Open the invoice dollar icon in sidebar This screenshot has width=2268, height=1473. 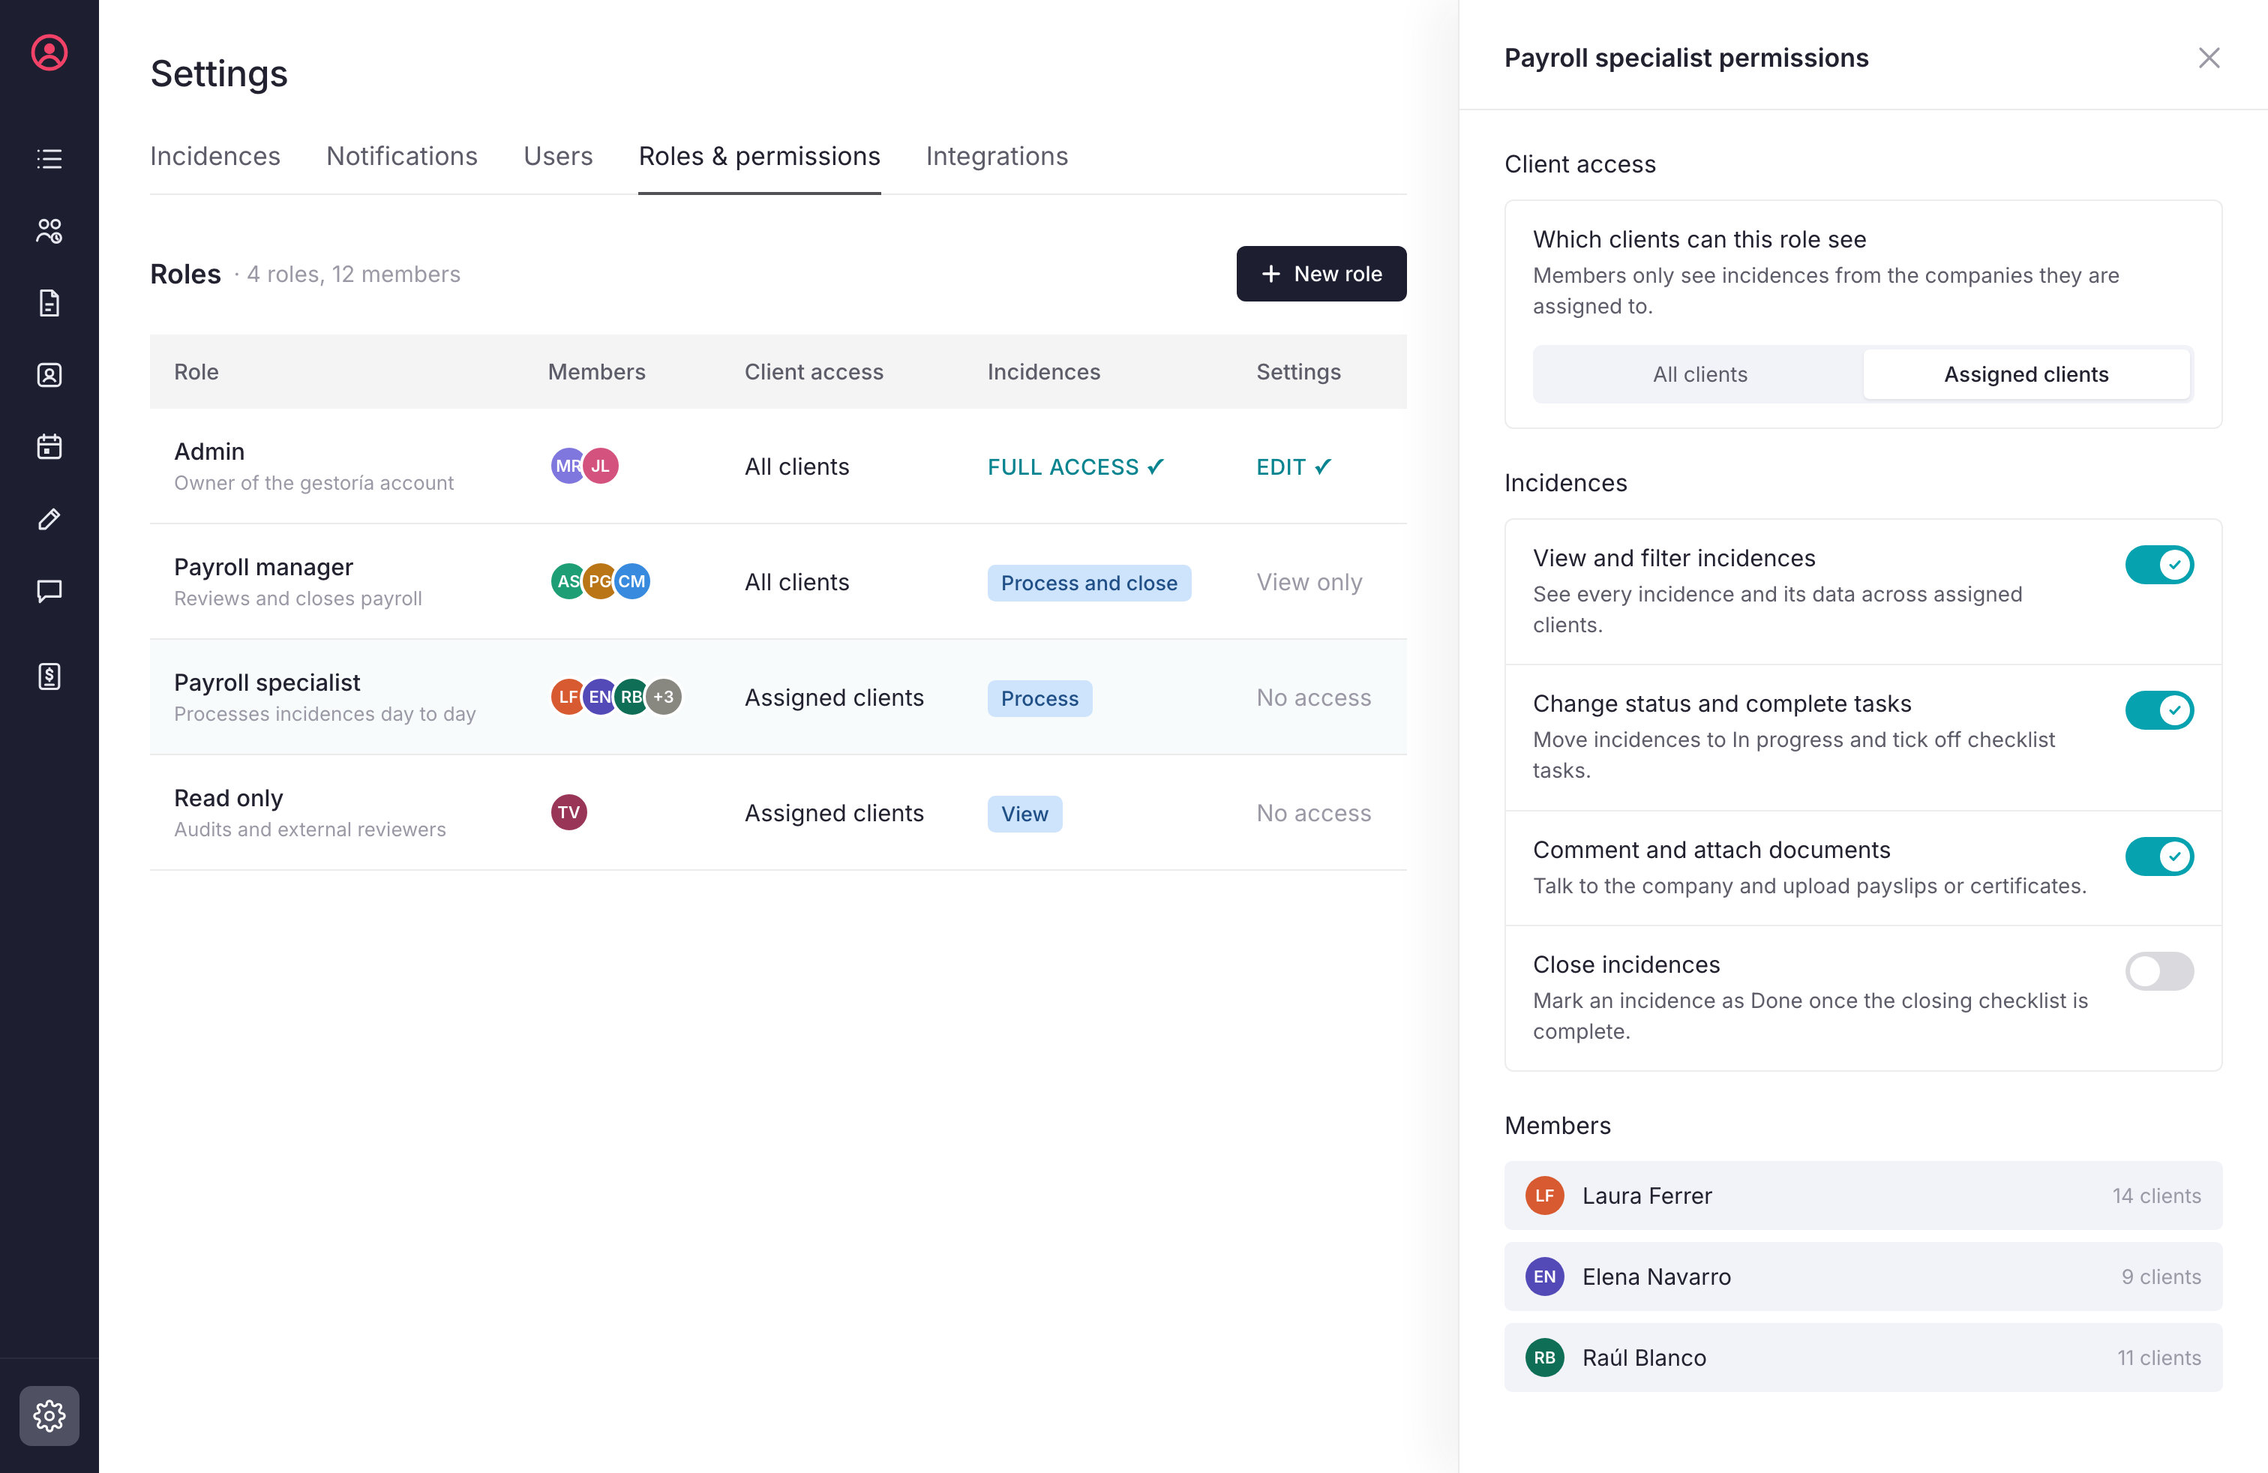[49, 676]
